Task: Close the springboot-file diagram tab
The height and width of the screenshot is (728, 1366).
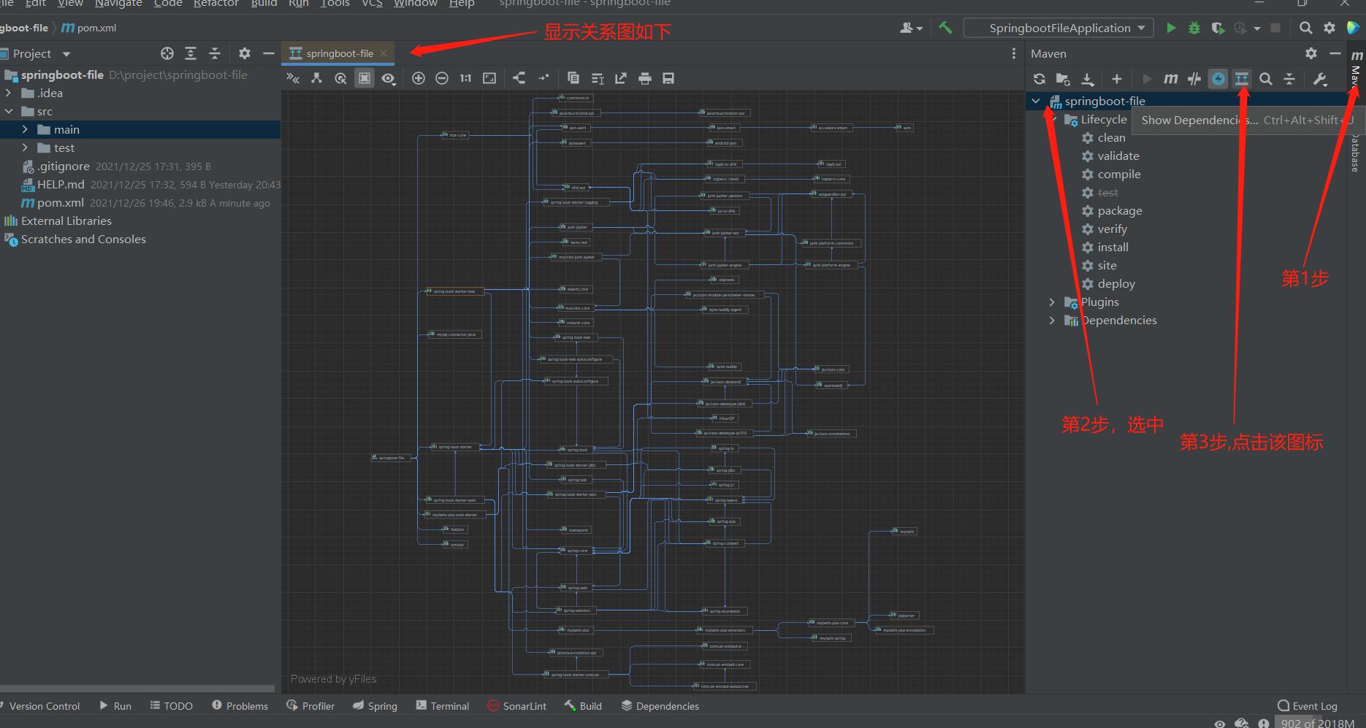Action: (384, 53)
